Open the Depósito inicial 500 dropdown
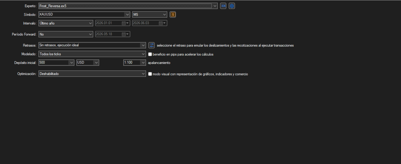The width and height of the screenshot is (401, 164). (71, 63)
